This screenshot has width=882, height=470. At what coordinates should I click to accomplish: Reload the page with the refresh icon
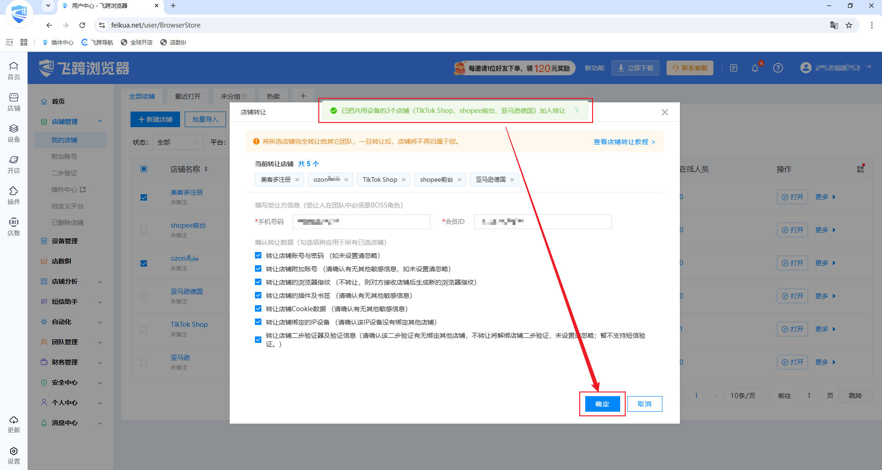82,25
